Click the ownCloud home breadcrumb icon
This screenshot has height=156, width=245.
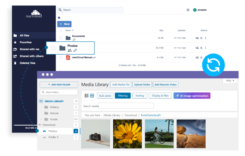click(59, 18)
